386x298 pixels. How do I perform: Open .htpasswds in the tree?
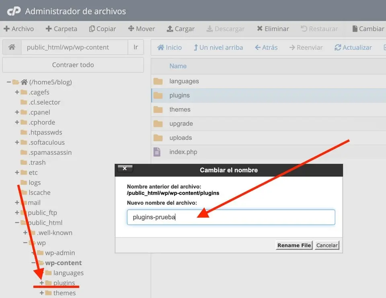(x=45, y=132)
